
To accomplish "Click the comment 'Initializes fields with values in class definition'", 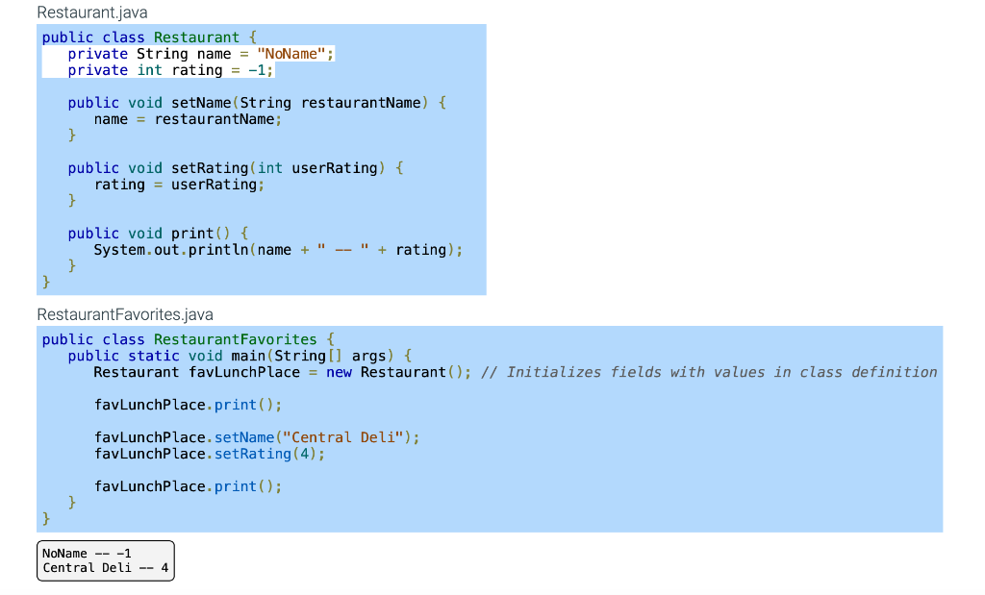I will pos(709,372).
